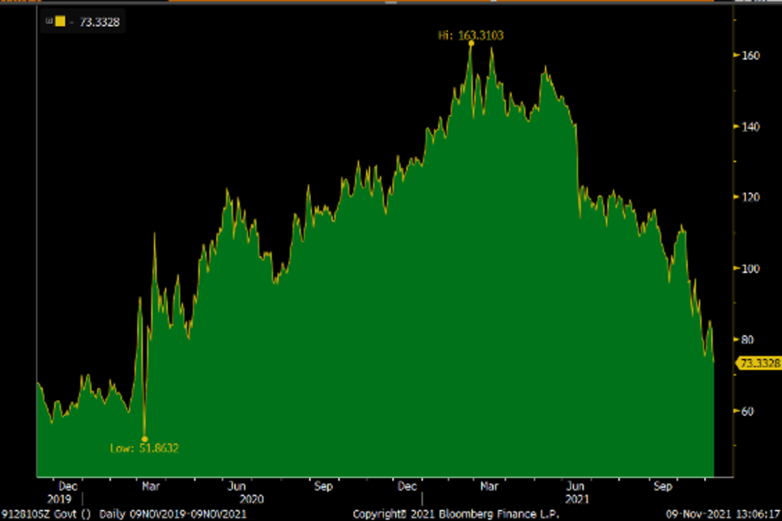Screen dimensions: 782x521
Task: Click the Low: 51.8632 low marker label
Action: (145, 448)
